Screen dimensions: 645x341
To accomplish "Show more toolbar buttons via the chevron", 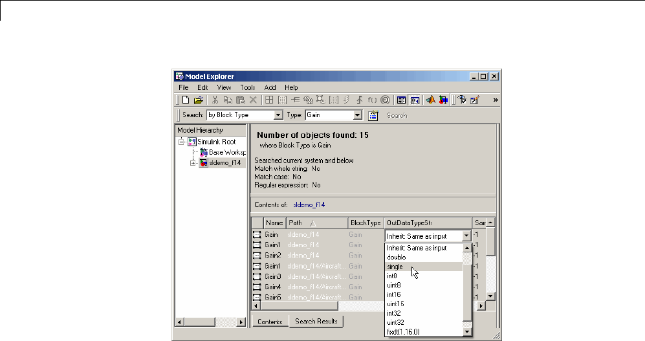I will [496, 100].
